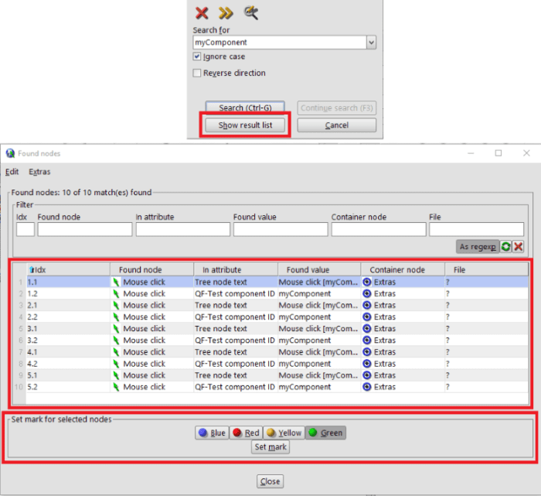The width and height of the screenshot is (541, 496).
Task: Click Mouse click [myCom... value in row 5.1
Action: point(318,375)
